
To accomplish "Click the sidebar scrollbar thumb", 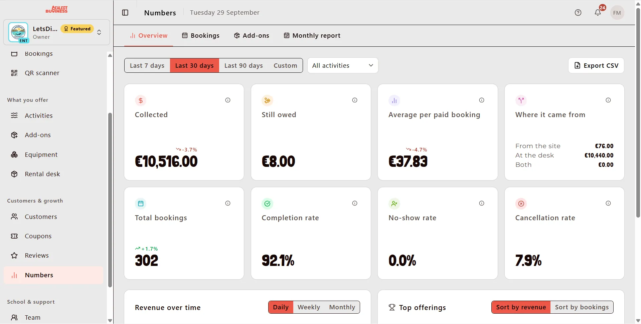I will pos(110,200).
